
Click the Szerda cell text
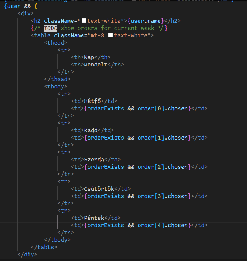94,160
